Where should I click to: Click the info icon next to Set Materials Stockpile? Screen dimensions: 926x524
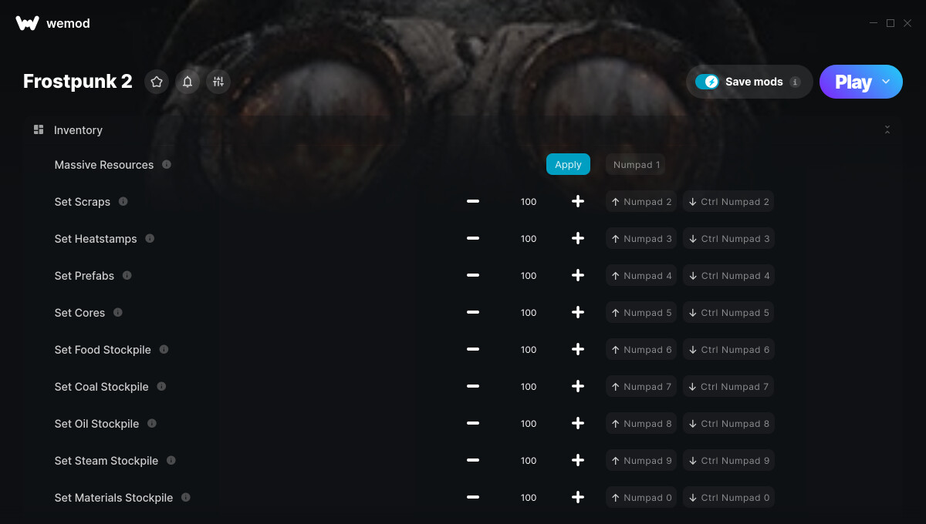(186, 497)
